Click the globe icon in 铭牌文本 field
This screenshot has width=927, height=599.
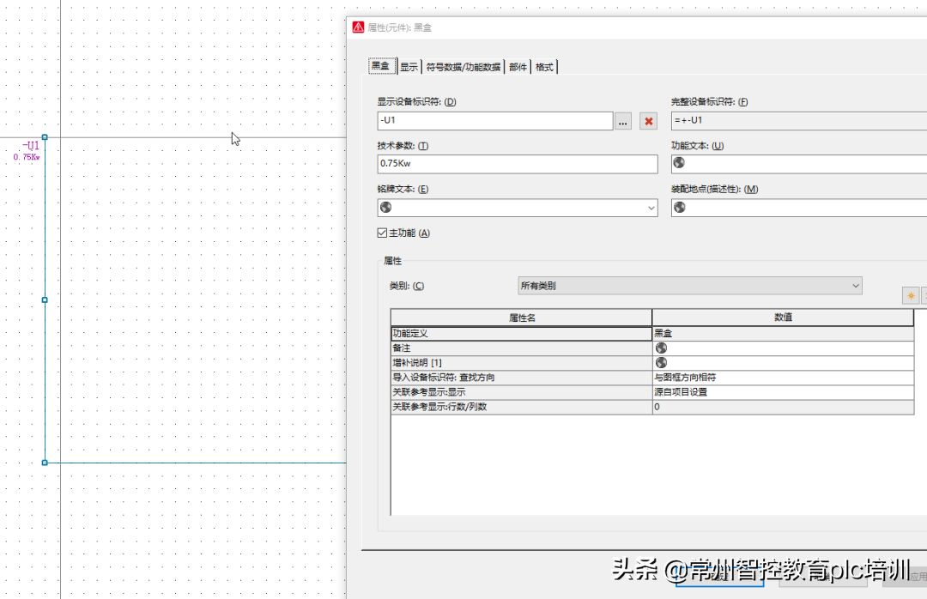point(385,208)
